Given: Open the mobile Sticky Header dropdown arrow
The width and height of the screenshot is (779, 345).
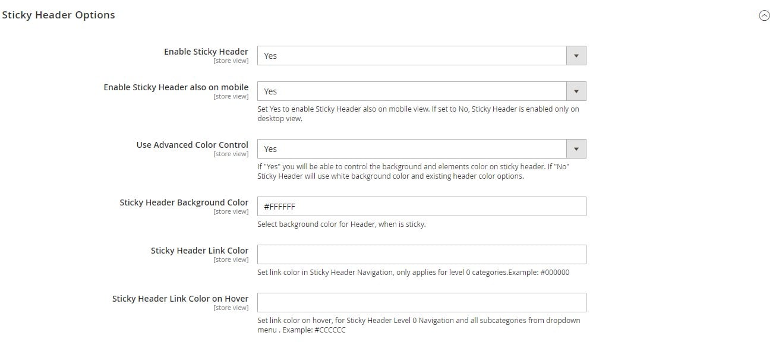Looking at the screenshot, I should (576, 91).
